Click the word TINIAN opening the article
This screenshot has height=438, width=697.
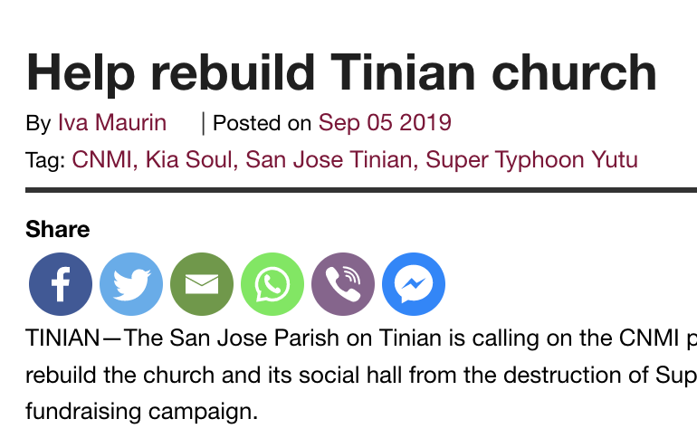point(62,338)
